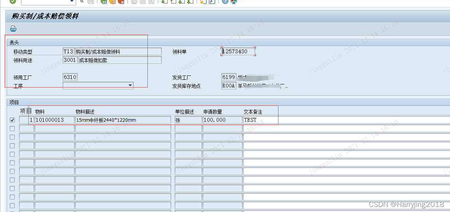The height and width of the screenshot is (212, 450).
Task: Click the 物料 column header
Action: click(40, 111)
